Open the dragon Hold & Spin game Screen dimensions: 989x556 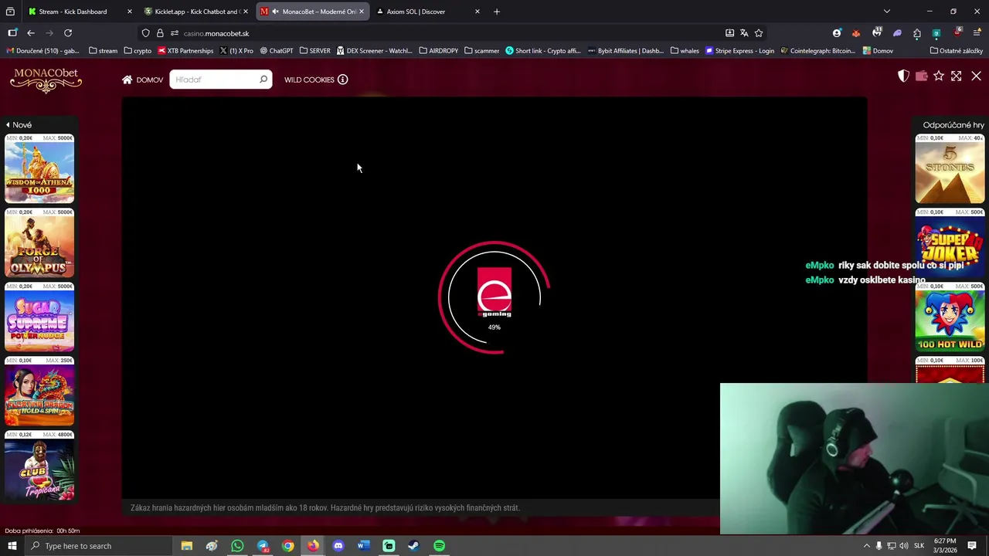click(x=39, y=391)
